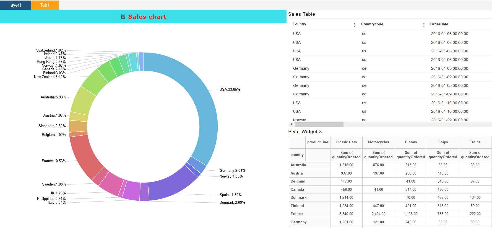Click the 'Finland:3.03%' chart label

[x=54, y=73]
